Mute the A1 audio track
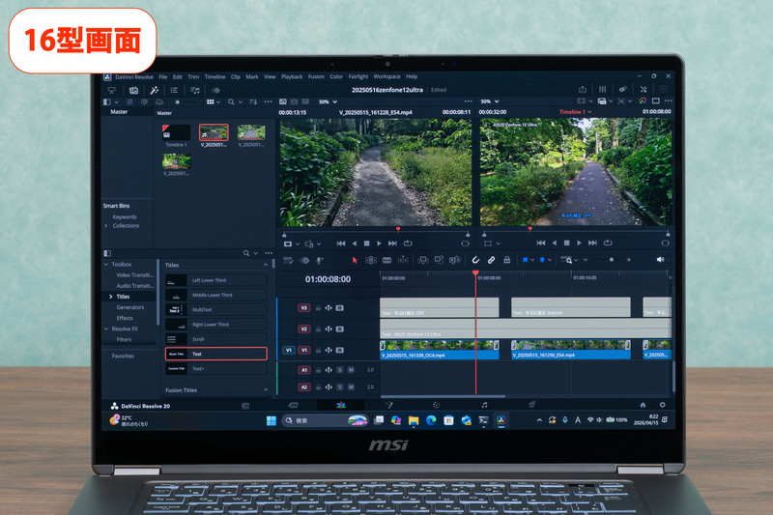The height and width of the screenshot is (515, 773). point(351,370)
